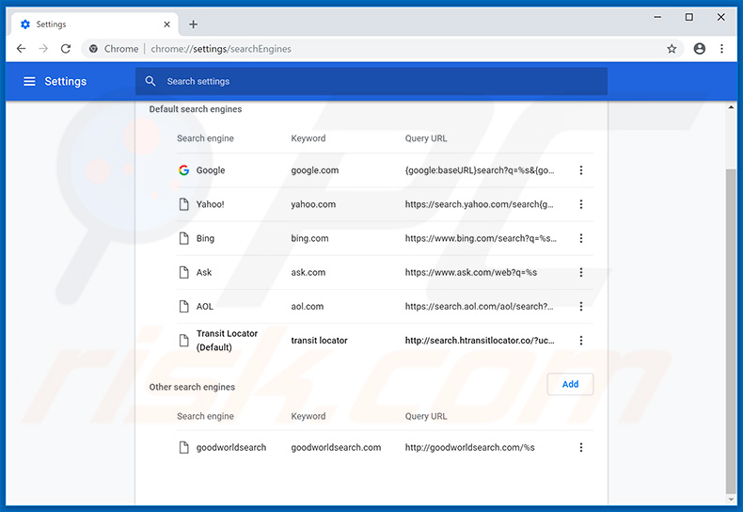The image size is (743, 512).
Task: Select the Yahoo! search engine name
Action: pos(210,204)
